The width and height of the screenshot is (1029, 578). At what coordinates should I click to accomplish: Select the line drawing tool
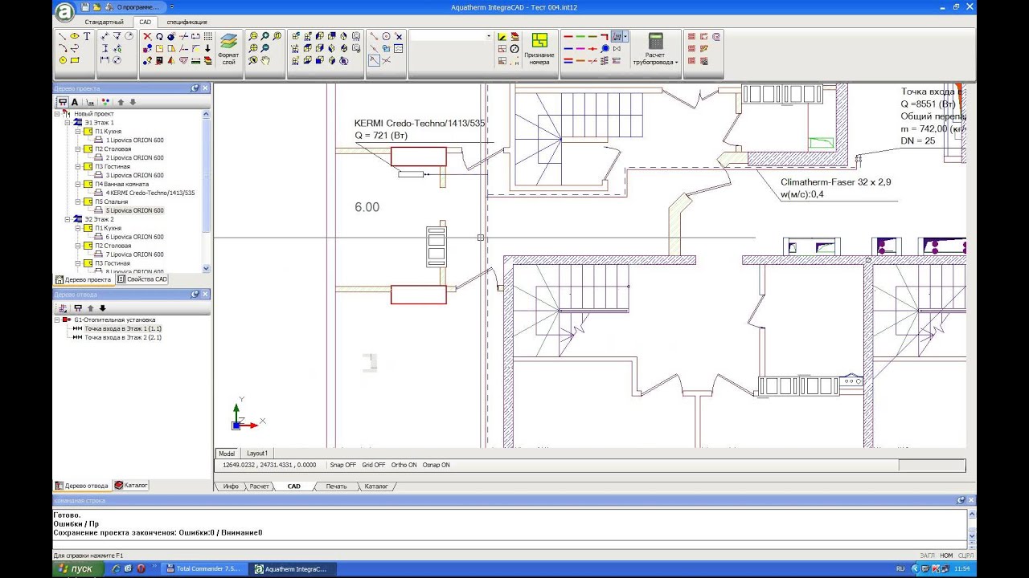(x=62, y=36)
